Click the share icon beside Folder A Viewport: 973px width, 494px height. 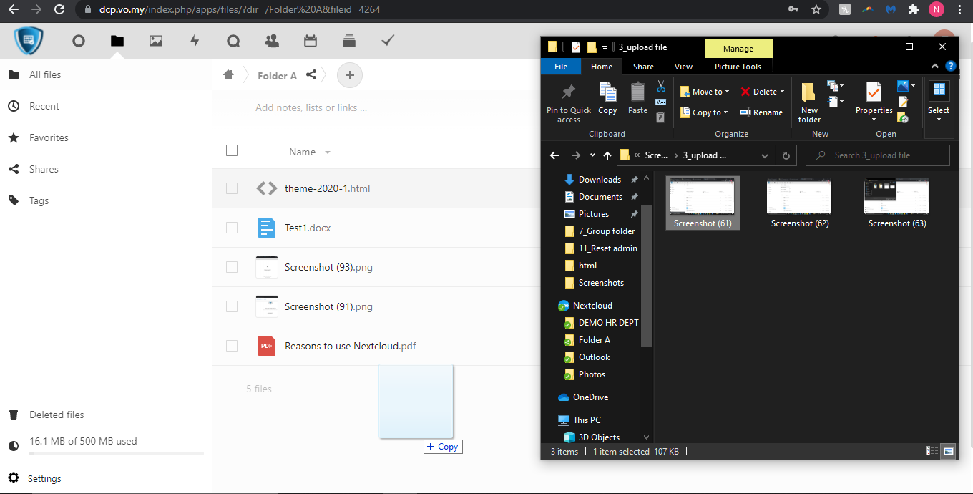point(311,75)
